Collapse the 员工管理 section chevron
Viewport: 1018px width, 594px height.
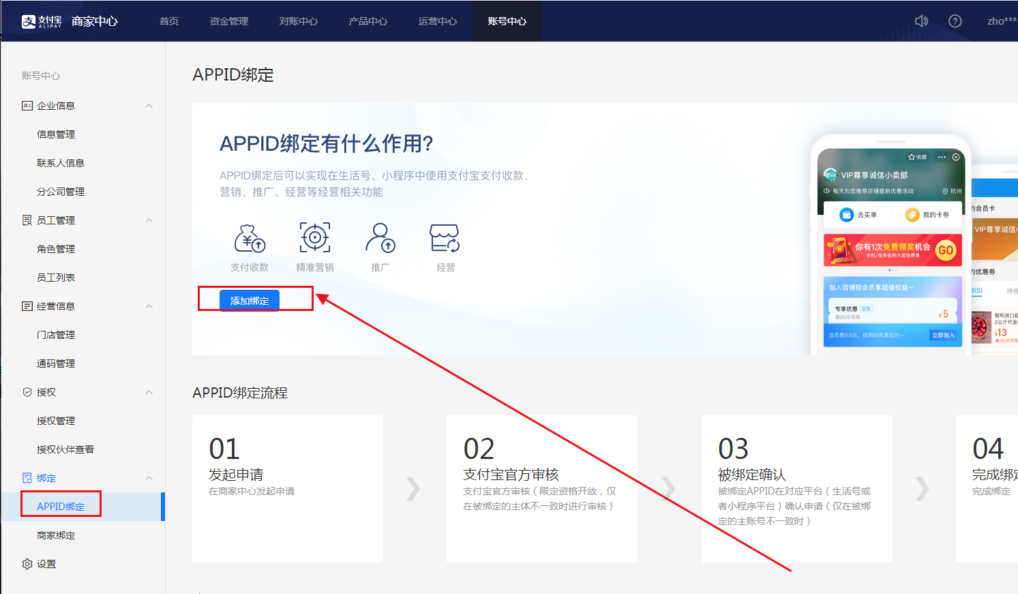pyautogui.click(x=149, y=220)
